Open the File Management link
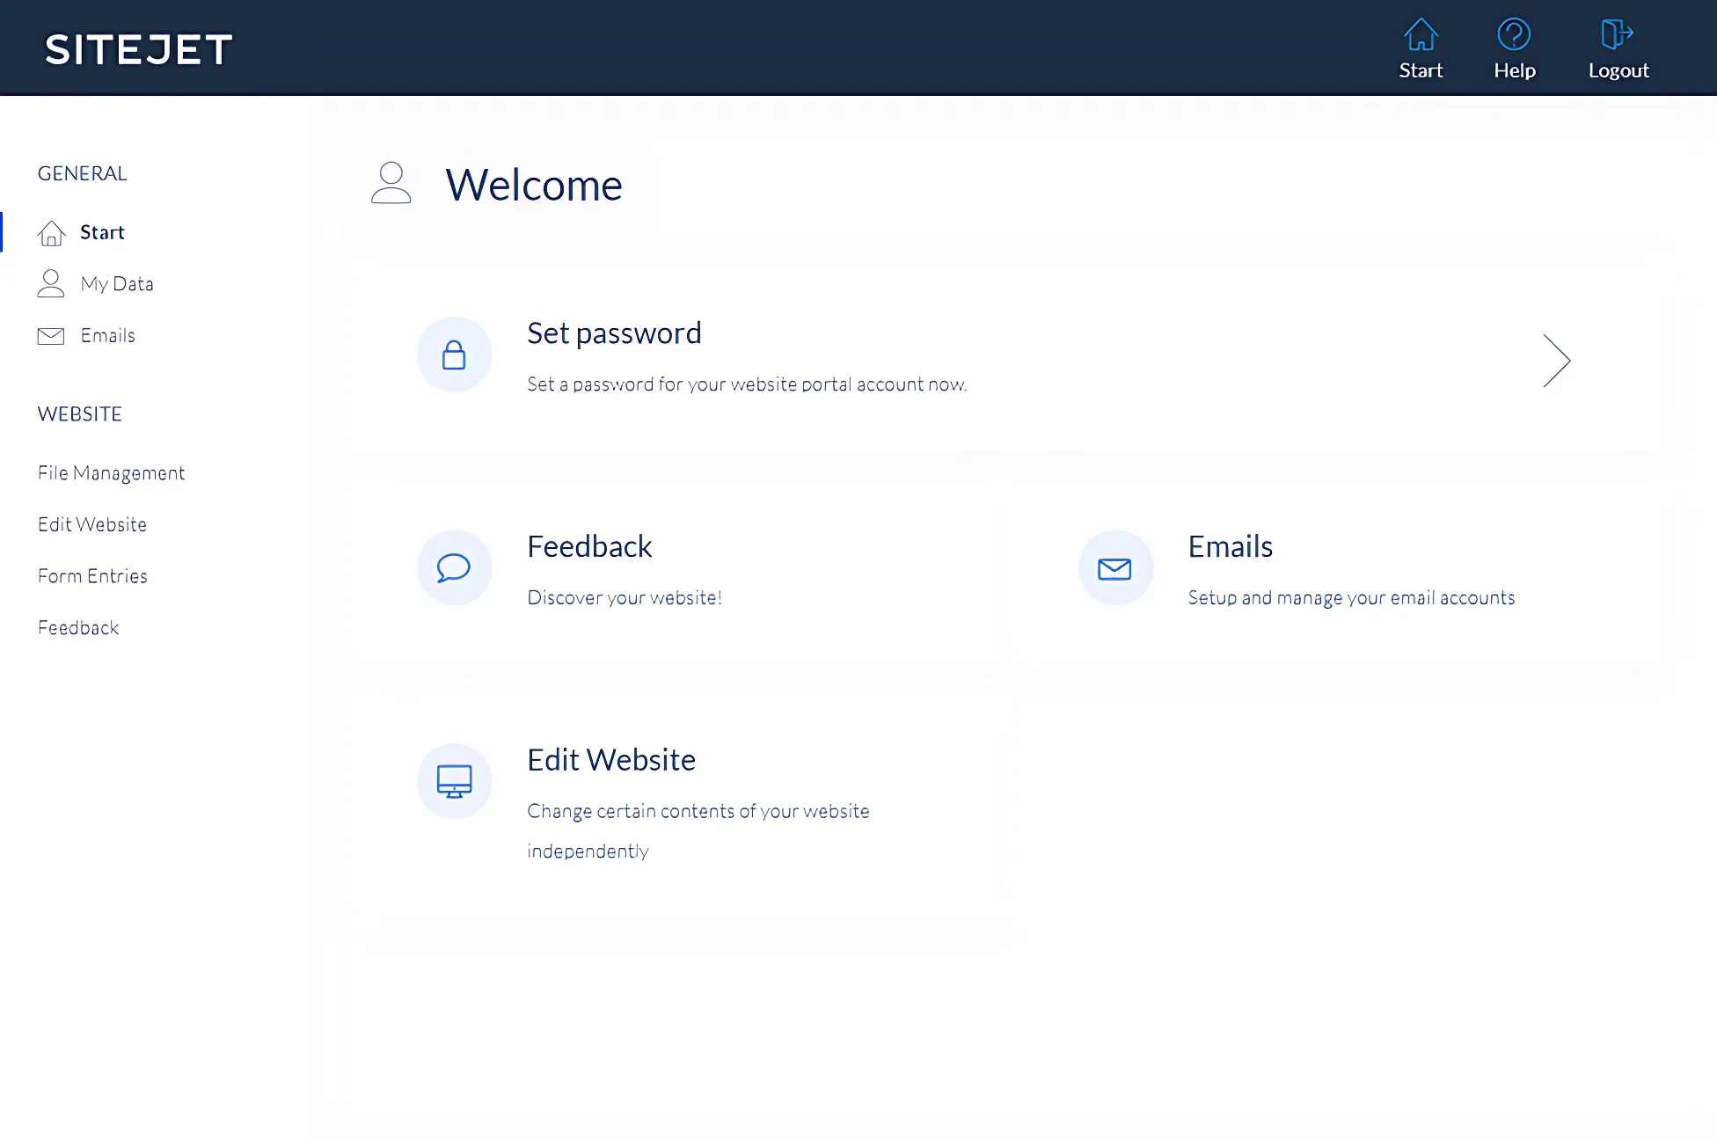Viewport: 1717px width, 1140px height. point(111,472)
